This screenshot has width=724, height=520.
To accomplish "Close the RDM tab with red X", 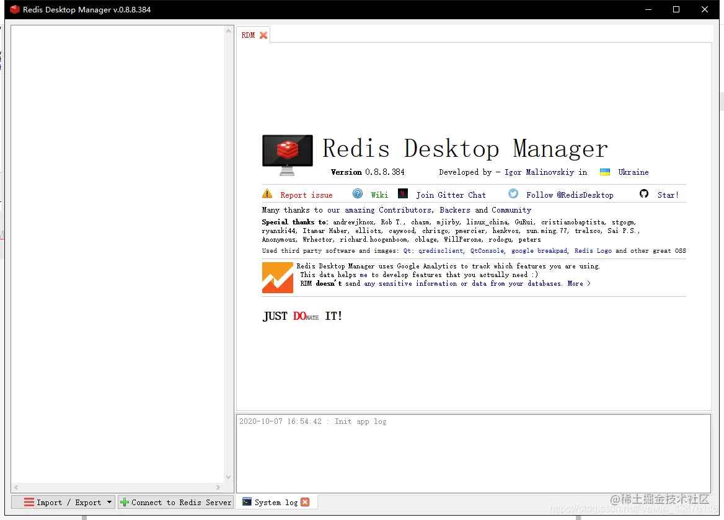I will 263,35.
